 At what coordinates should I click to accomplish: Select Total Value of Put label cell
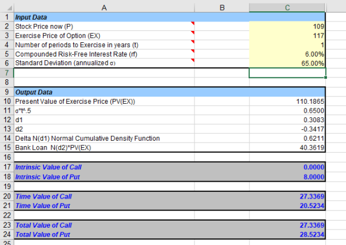point(104,234)
